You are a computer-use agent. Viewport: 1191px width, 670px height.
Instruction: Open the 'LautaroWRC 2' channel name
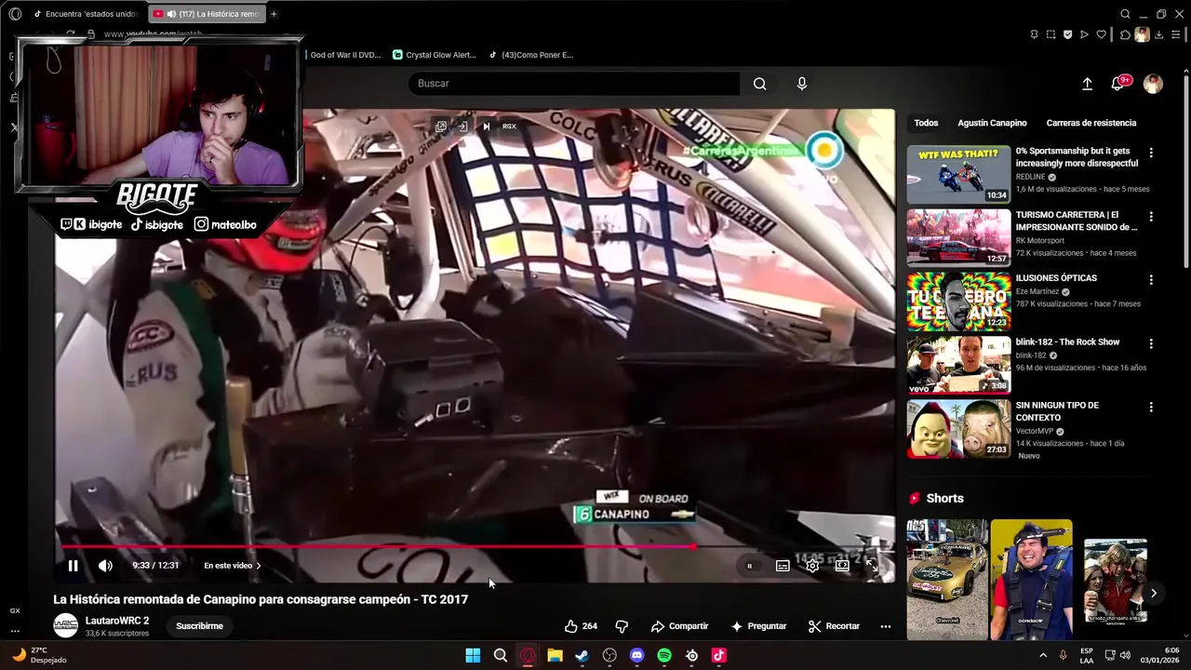117,621
